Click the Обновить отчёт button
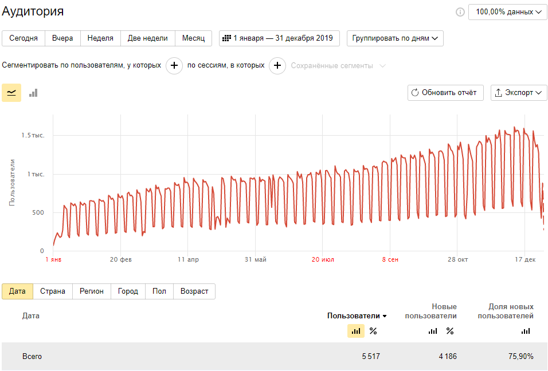This screenshot has width=548, height=371. point(445,93)
